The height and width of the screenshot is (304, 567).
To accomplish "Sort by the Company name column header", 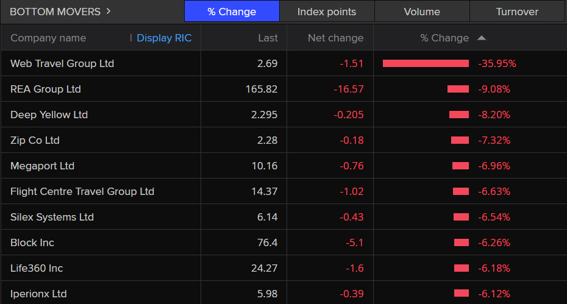I will tap(48, 38).
